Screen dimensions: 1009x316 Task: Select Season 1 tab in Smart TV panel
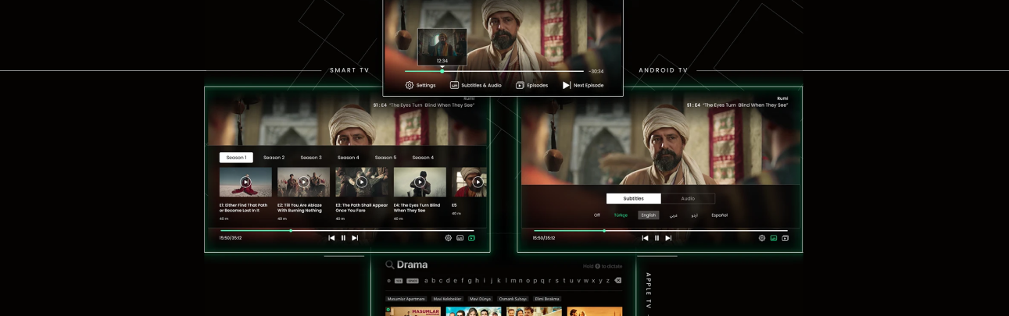pyautogui.click(x=236, y=158)
